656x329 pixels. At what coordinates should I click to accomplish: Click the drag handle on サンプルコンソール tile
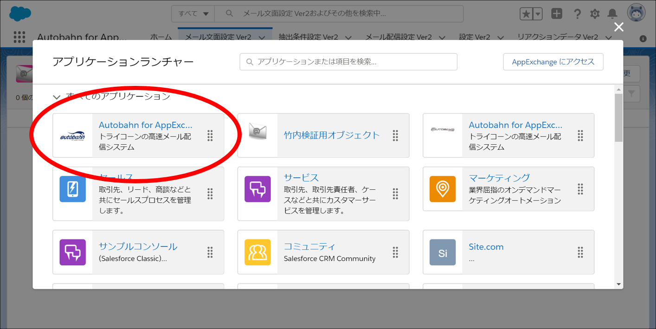pyautogui.click(x=210, y=252)
